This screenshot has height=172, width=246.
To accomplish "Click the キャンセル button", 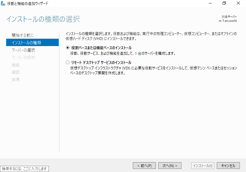I will (x=228, y=166).
